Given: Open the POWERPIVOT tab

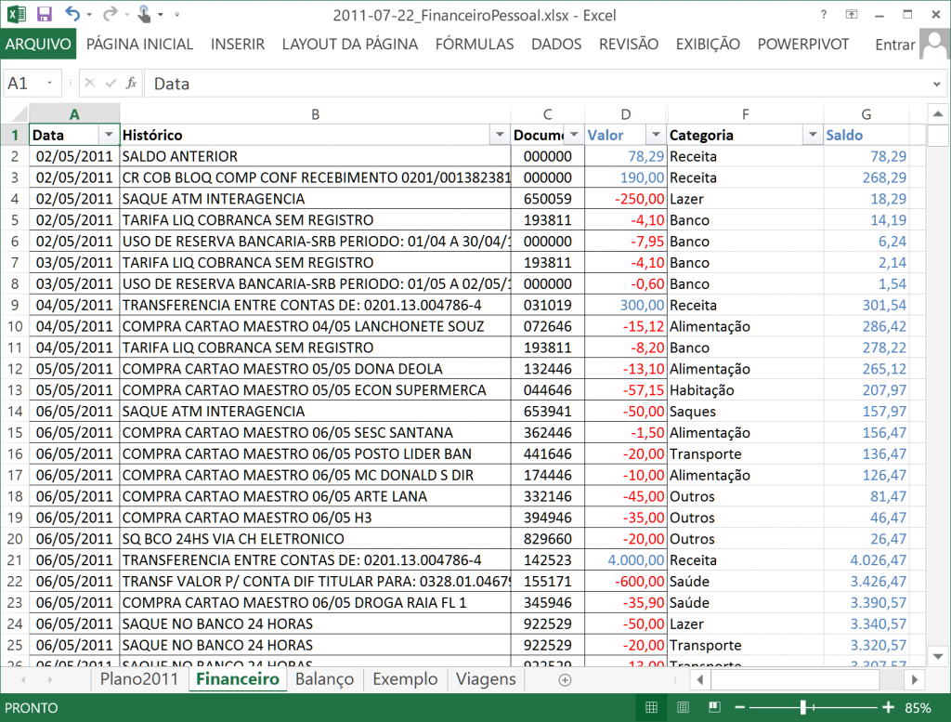Looking at the screenshot, I should pos(803,45).
